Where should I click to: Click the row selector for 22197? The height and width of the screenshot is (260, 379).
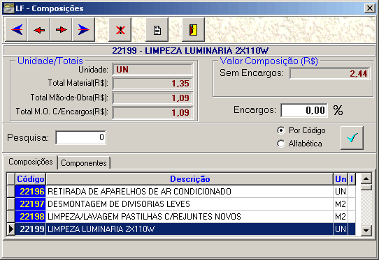pos(11,204)
